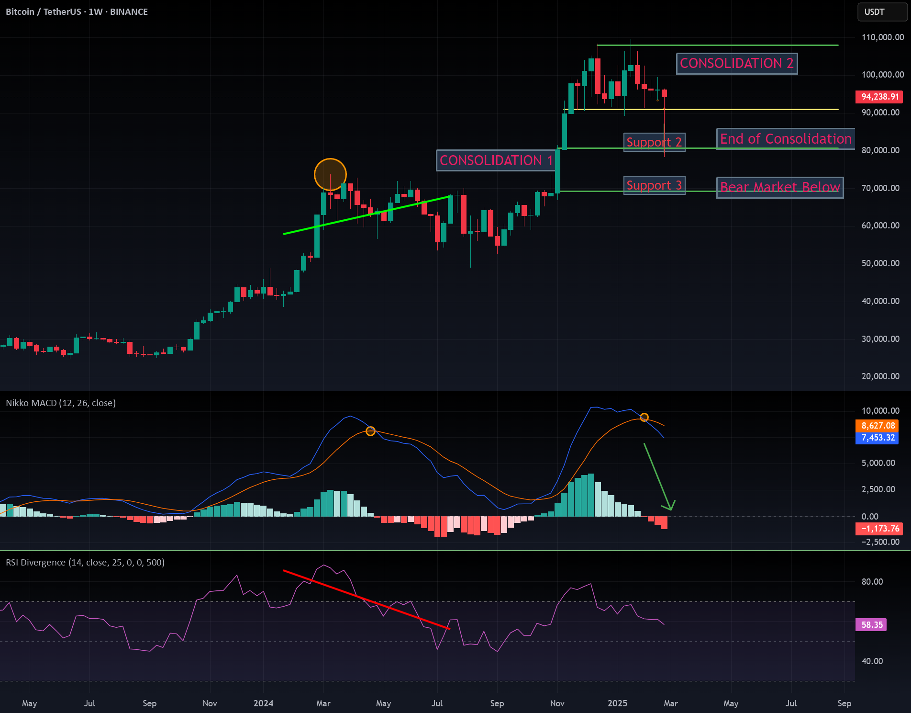Select the CONSOLIDATION 2 text label
Image resolution: width=911 pixels, height=713 pixels.
pyautogui.click(x=737, y=63)
